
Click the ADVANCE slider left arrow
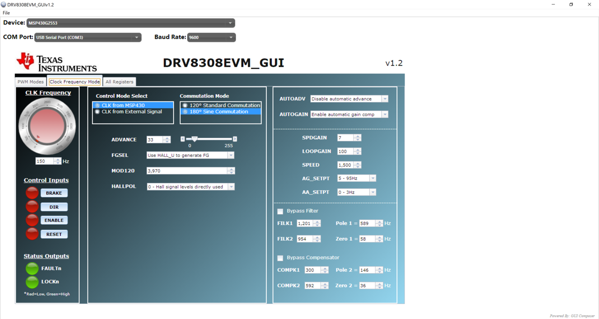pos(183,139)
